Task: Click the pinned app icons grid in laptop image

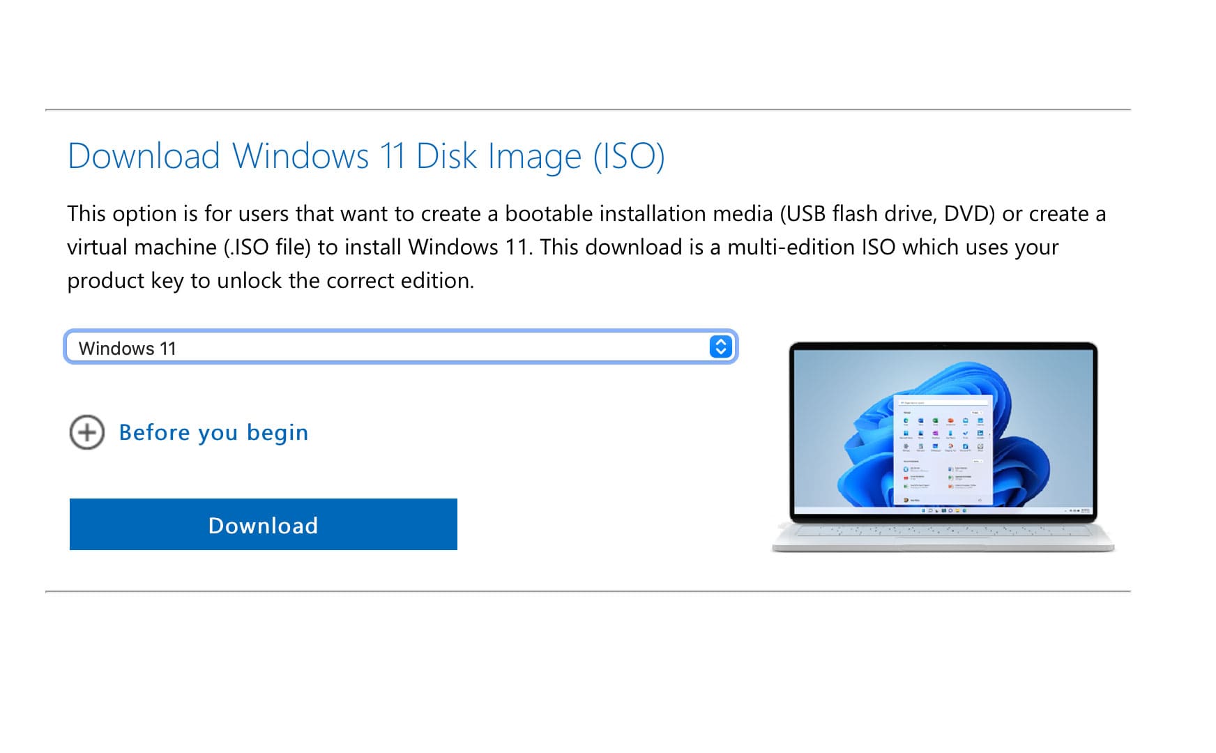Action: tap(943, 434)
